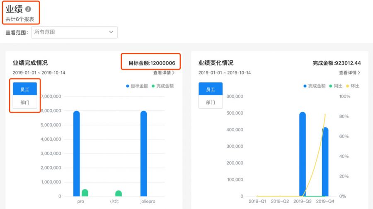The width and height of the screenshot is (373, 209).
Task: Toggle 目标金额 legend in 业绩完成情况 chart
Action: (x=137, y=86)
